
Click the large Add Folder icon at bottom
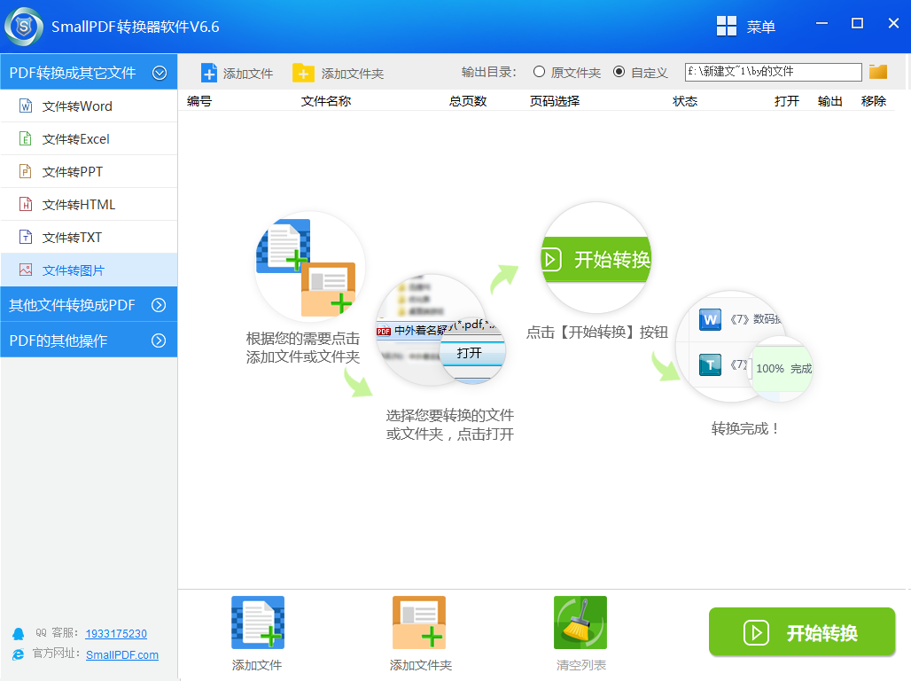click(419, 622)
